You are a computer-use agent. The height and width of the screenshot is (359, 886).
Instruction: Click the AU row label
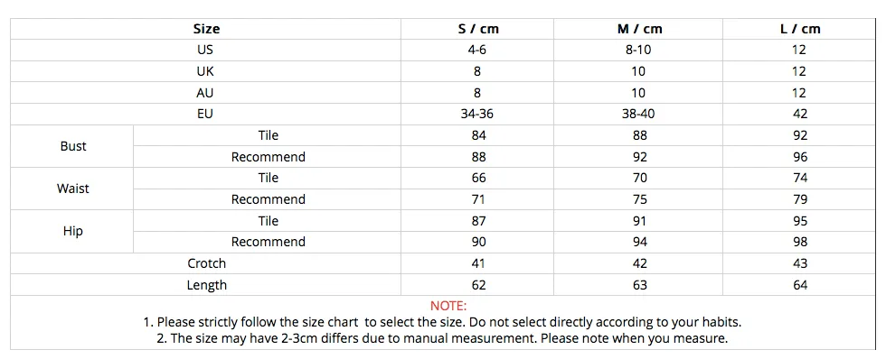click(x=206, y=93)
